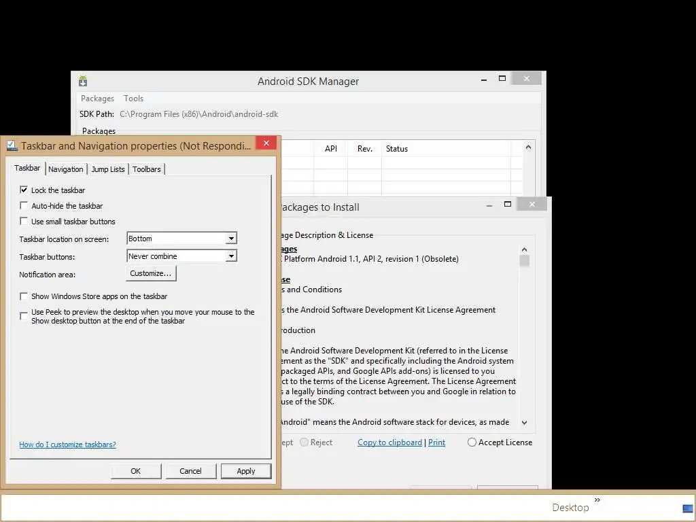This screenshot has width=696, height=522.
Task: Maximize the Packages to Install window
Action: tap(508, 204)
